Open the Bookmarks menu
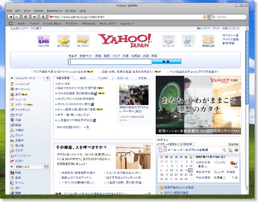258x202 pixels. [x=54, y=11]
